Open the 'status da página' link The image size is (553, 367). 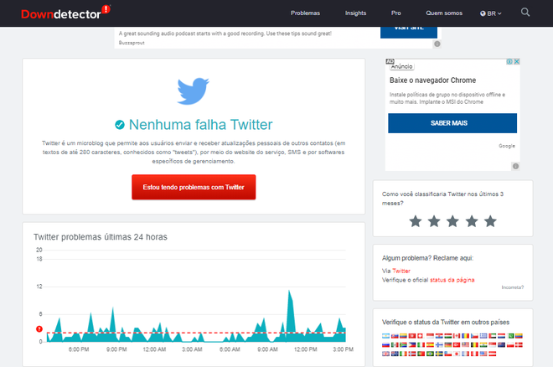click(x=452, y=280)
